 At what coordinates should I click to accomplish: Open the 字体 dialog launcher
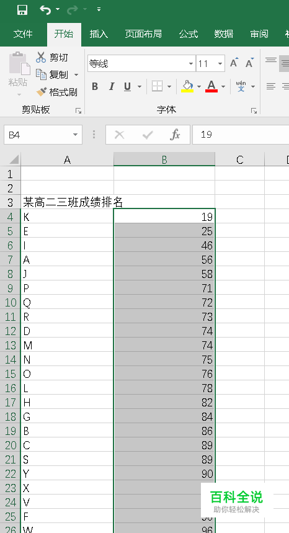tap(254, 111)
